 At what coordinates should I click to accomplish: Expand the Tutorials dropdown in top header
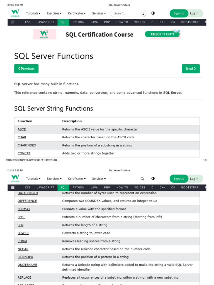33,13
